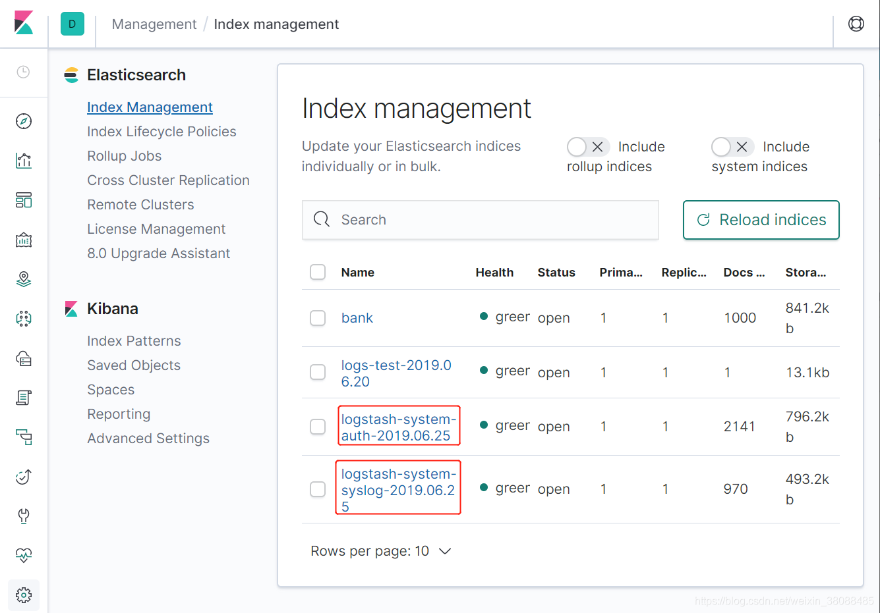Open logstash-system-syslog-2019.06.25 index link
Screen dimensions: 880x613
pos(398,490)
